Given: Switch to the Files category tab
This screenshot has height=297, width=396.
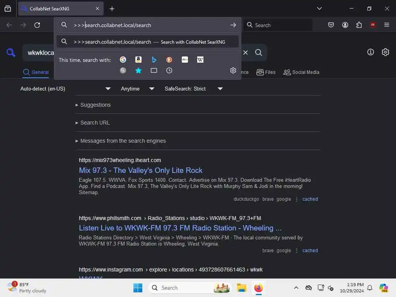Looking at the screenshot, I should [x=266, y=72].
